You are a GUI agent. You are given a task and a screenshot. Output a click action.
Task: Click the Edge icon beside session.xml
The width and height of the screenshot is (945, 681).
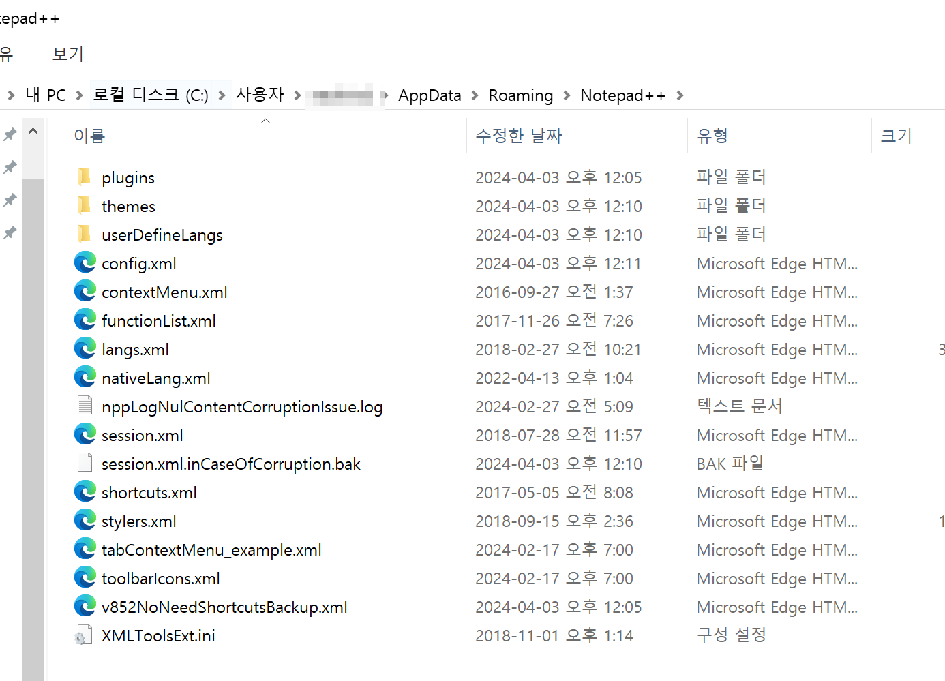[x=85, y=434]
